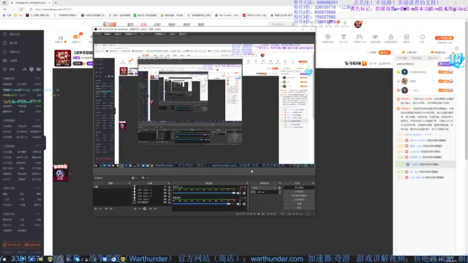Pop out the OBS Scene Transitions dock
468x263 pixels.
(280, 183)
